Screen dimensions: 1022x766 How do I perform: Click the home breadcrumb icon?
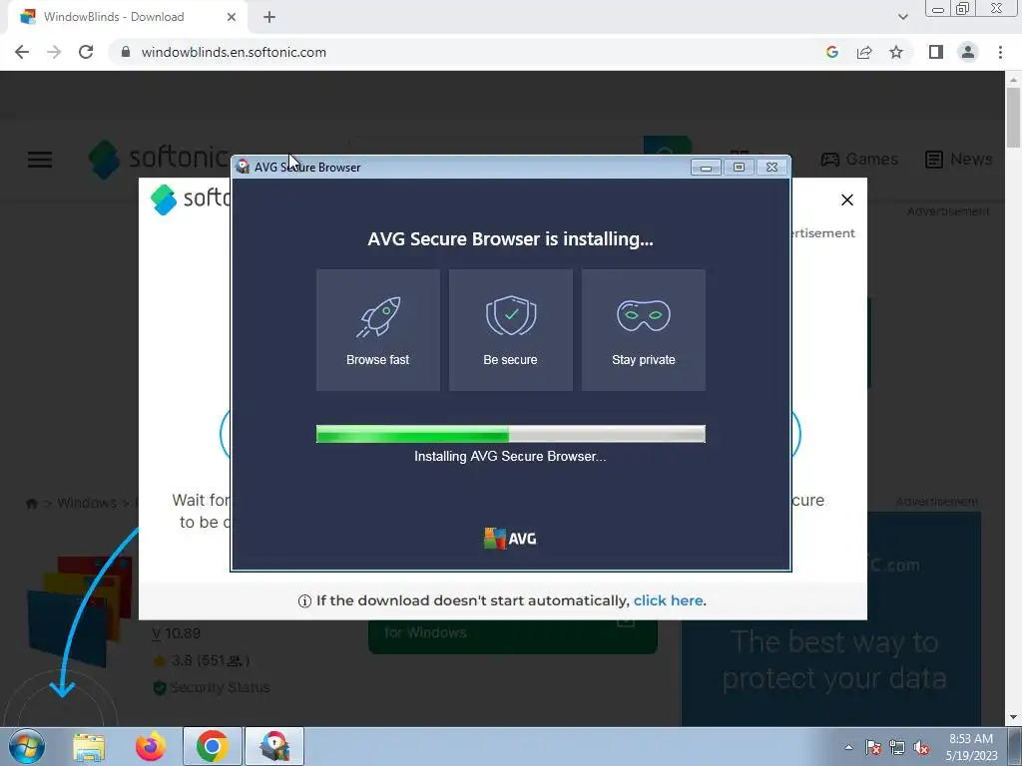pyautogui.click(x=31, y=503)
